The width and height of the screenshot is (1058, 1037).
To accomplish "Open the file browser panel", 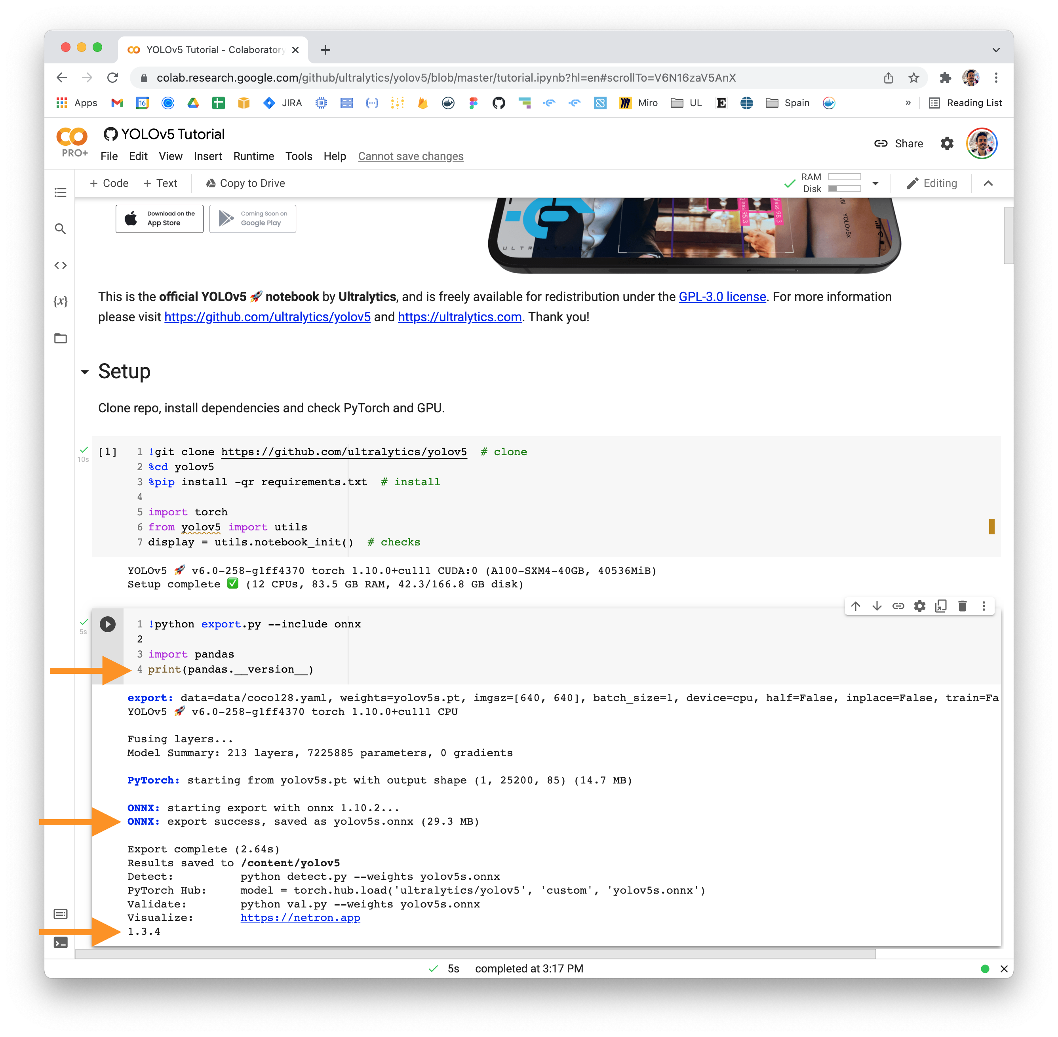I will pos(61,338).
